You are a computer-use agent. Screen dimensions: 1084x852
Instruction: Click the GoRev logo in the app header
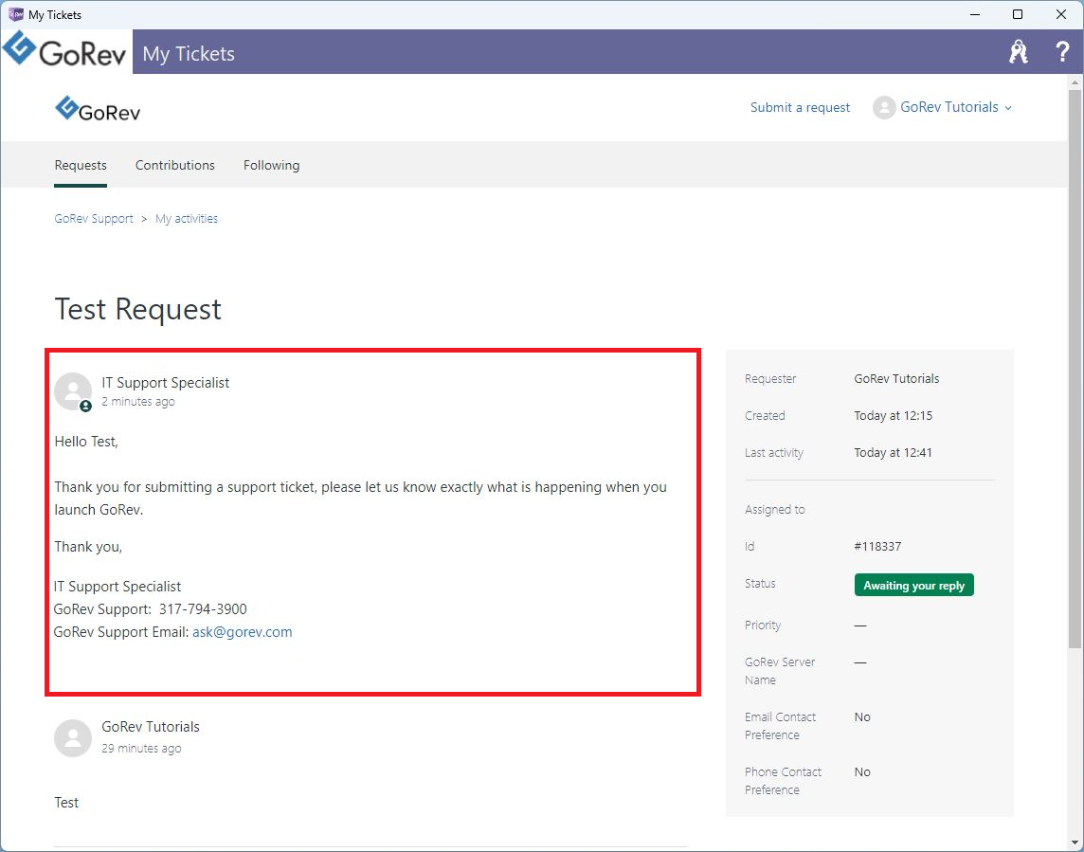pos(65,51)
